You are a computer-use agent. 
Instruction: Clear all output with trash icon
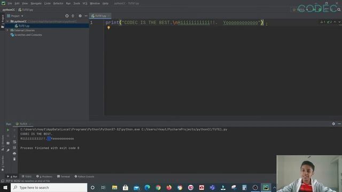pos(14,159)
